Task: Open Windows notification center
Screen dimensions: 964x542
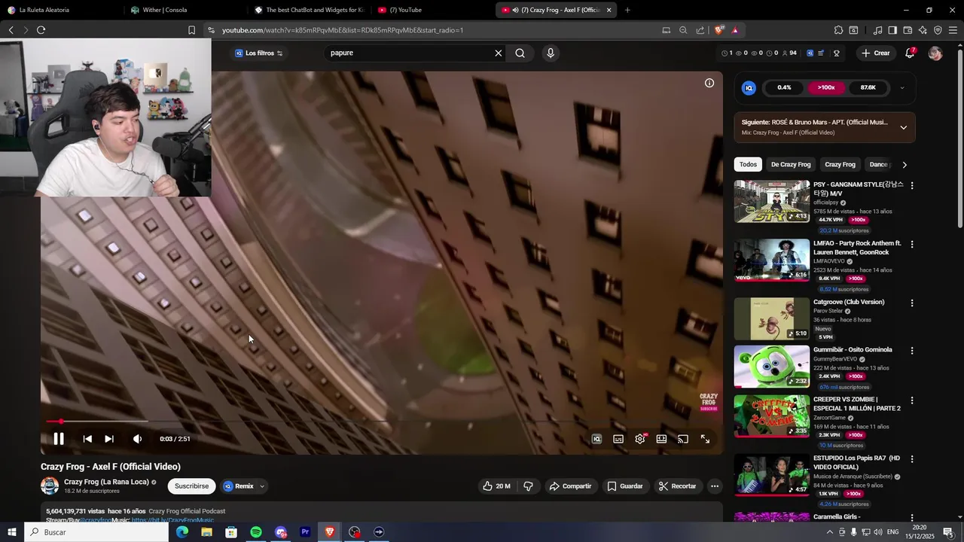Action: pos(948,532)
